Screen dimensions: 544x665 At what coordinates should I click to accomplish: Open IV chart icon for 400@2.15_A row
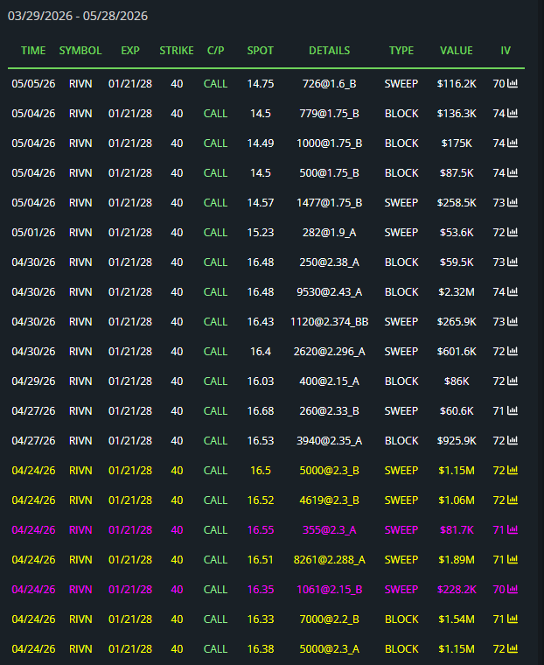pos(513,381)
